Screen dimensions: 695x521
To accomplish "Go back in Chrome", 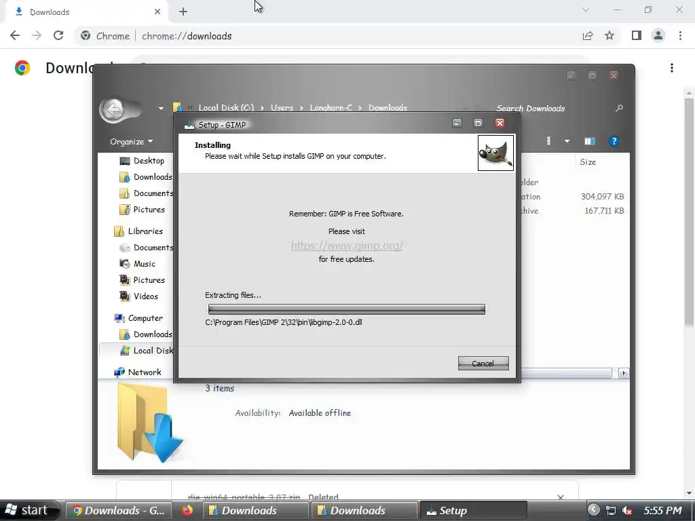I will [15, 35].
